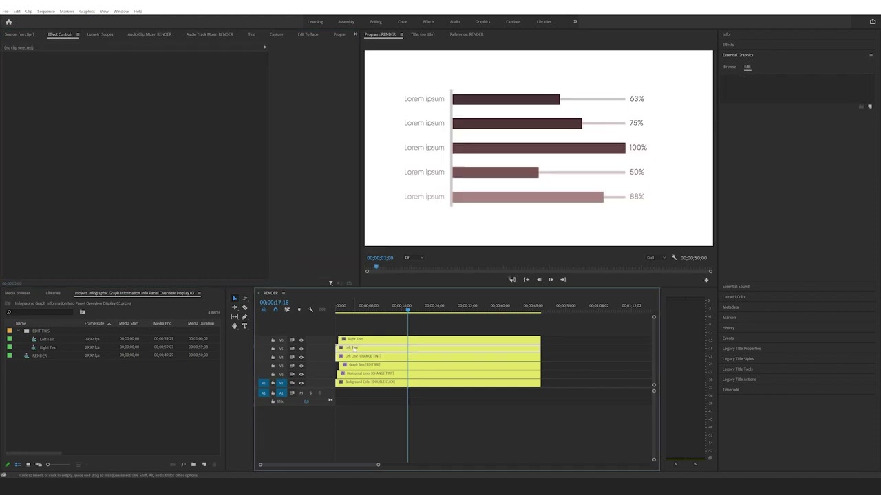Show more workspaces overflow chevron
Image resolution: width=881 pixels, height=495 pixels.
pos(575,21)
